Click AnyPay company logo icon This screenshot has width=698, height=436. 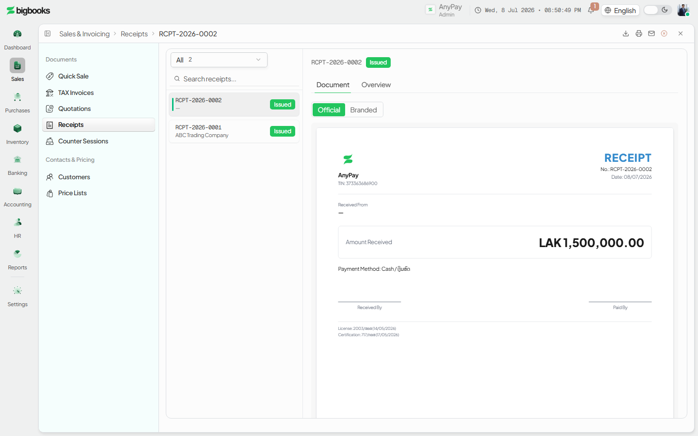click(x=430, y=10)
